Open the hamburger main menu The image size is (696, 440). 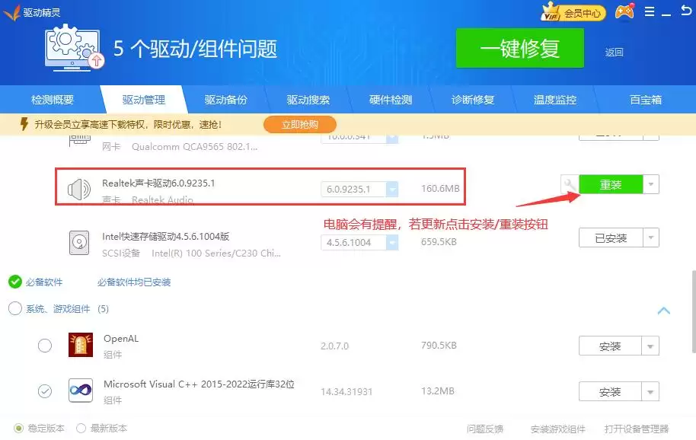(650, 11)
